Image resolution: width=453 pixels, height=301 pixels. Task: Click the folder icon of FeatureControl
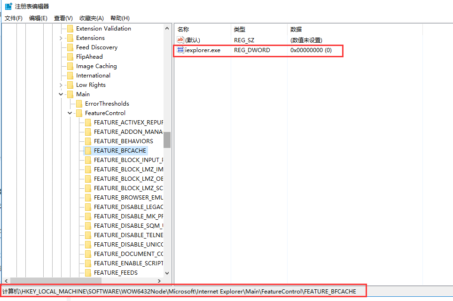pyautogui.click(x=78, y=113)
